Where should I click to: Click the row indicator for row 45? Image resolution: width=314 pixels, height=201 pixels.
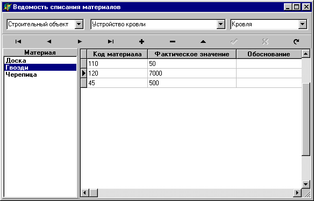tap(84, 83)
